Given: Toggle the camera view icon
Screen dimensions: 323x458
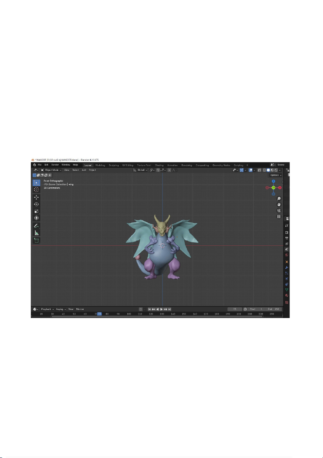Looking at the screenshot, I should pyautogui.click(x=279, y=211).
